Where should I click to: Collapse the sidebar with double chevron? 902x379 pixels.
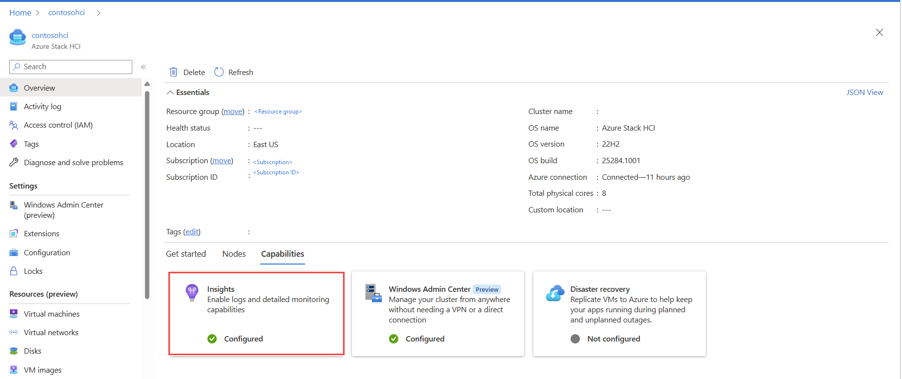(143, 67)
